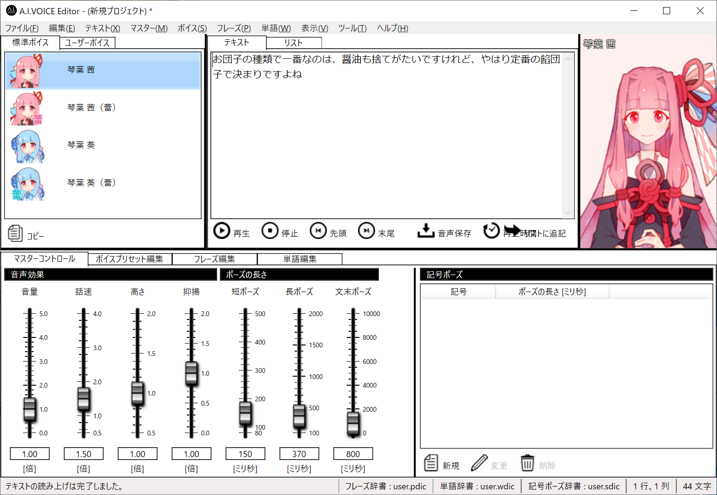The width and height of the screenshot is (717, 495).
Task: Select the 琴葉 茜 voice avatar
Action: (x=26, y=71)
